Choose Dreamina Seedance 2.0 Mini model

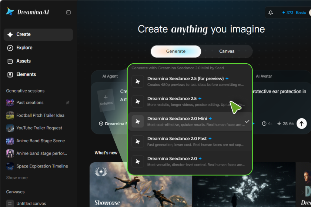point(190,121)
